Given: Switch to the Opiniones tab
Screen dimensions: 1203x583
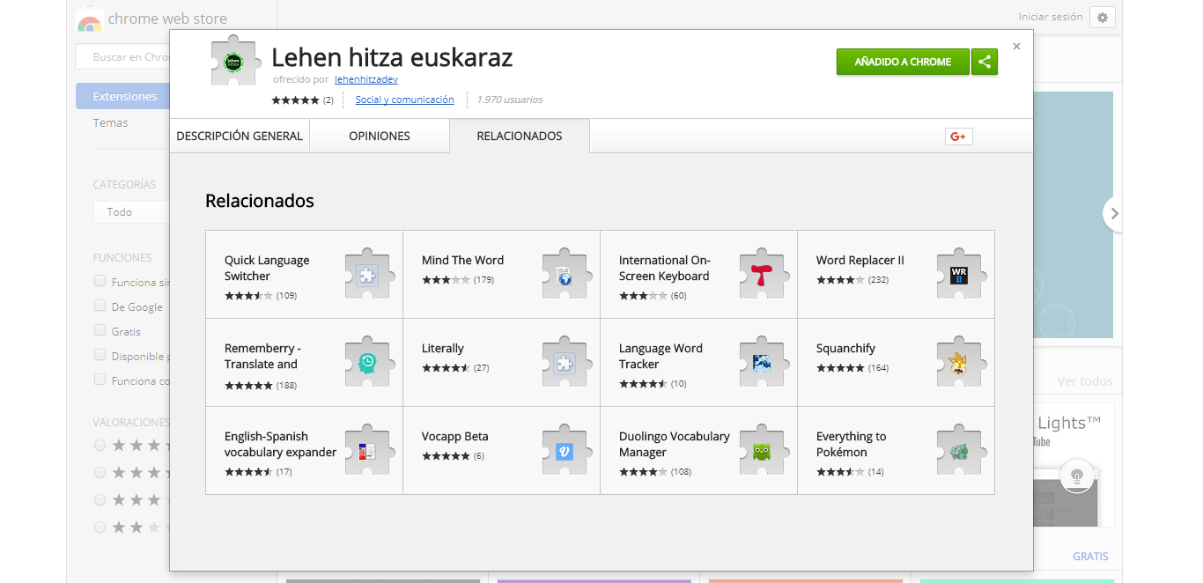Looking at the screenshot, I should pyautogui.click(x=379, y=137).
